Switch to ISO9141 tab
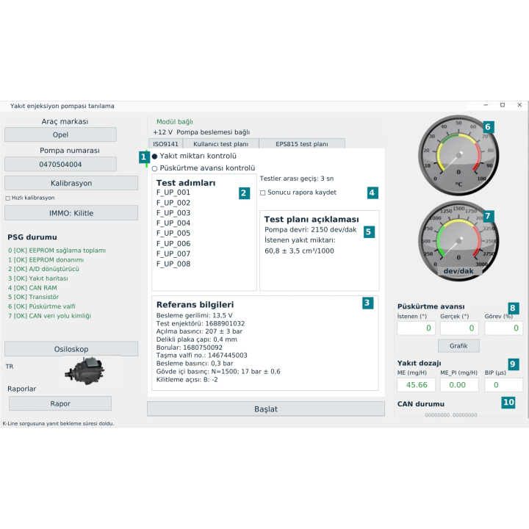The image size is (529, 529). pyautogui.click(x=165, y=144)
